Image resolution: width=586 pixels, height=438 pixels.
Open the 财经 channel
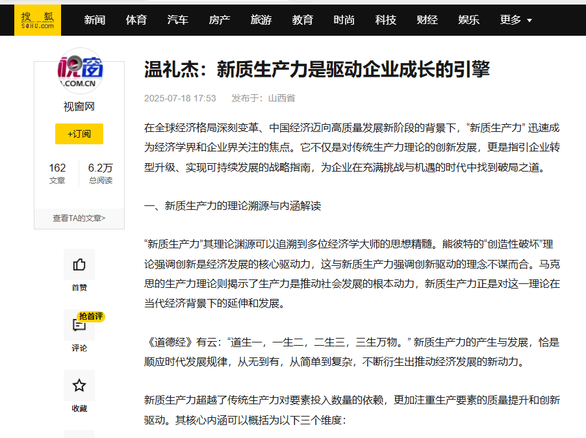pos(427,19)
